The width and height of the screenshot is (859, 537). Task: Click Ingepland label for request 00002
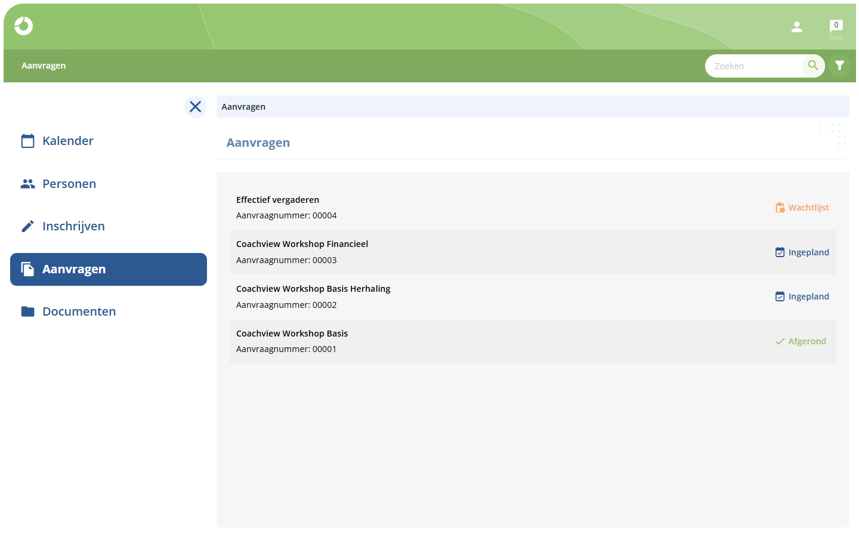[809, 297]
